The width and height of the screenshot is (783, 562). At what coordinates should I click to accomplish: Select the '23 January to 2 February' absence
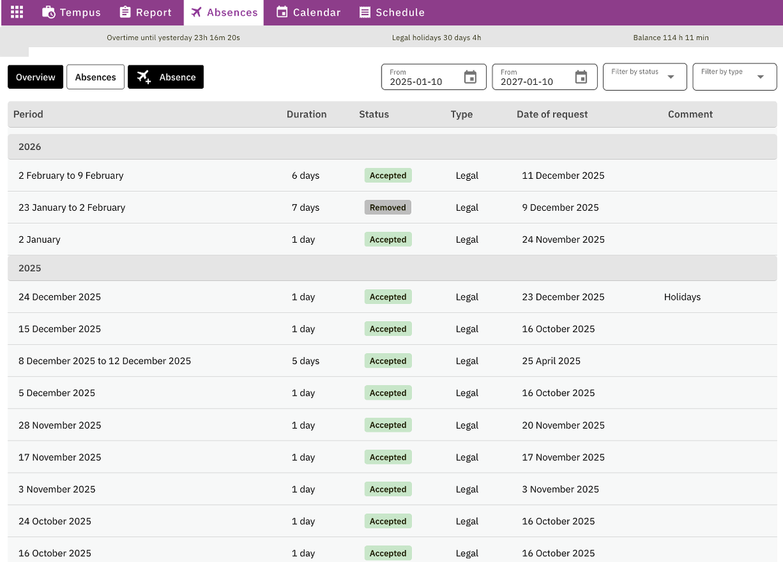(x=392, y=208)
